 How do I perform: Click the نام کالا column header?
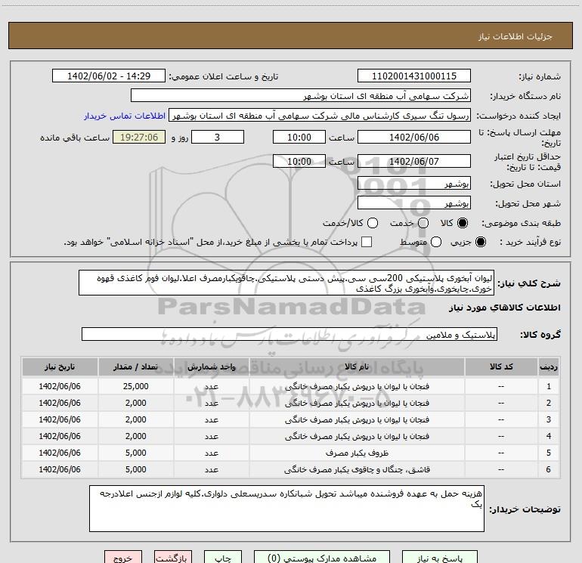[x=357, y=367]
